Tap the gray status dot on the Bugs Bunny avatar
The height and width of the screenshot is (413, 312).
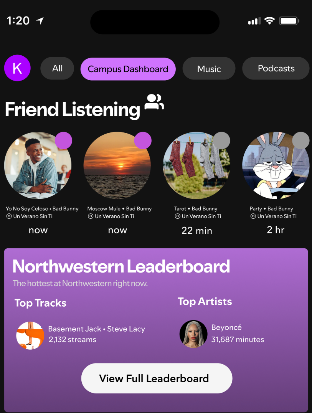coord(300,140)
